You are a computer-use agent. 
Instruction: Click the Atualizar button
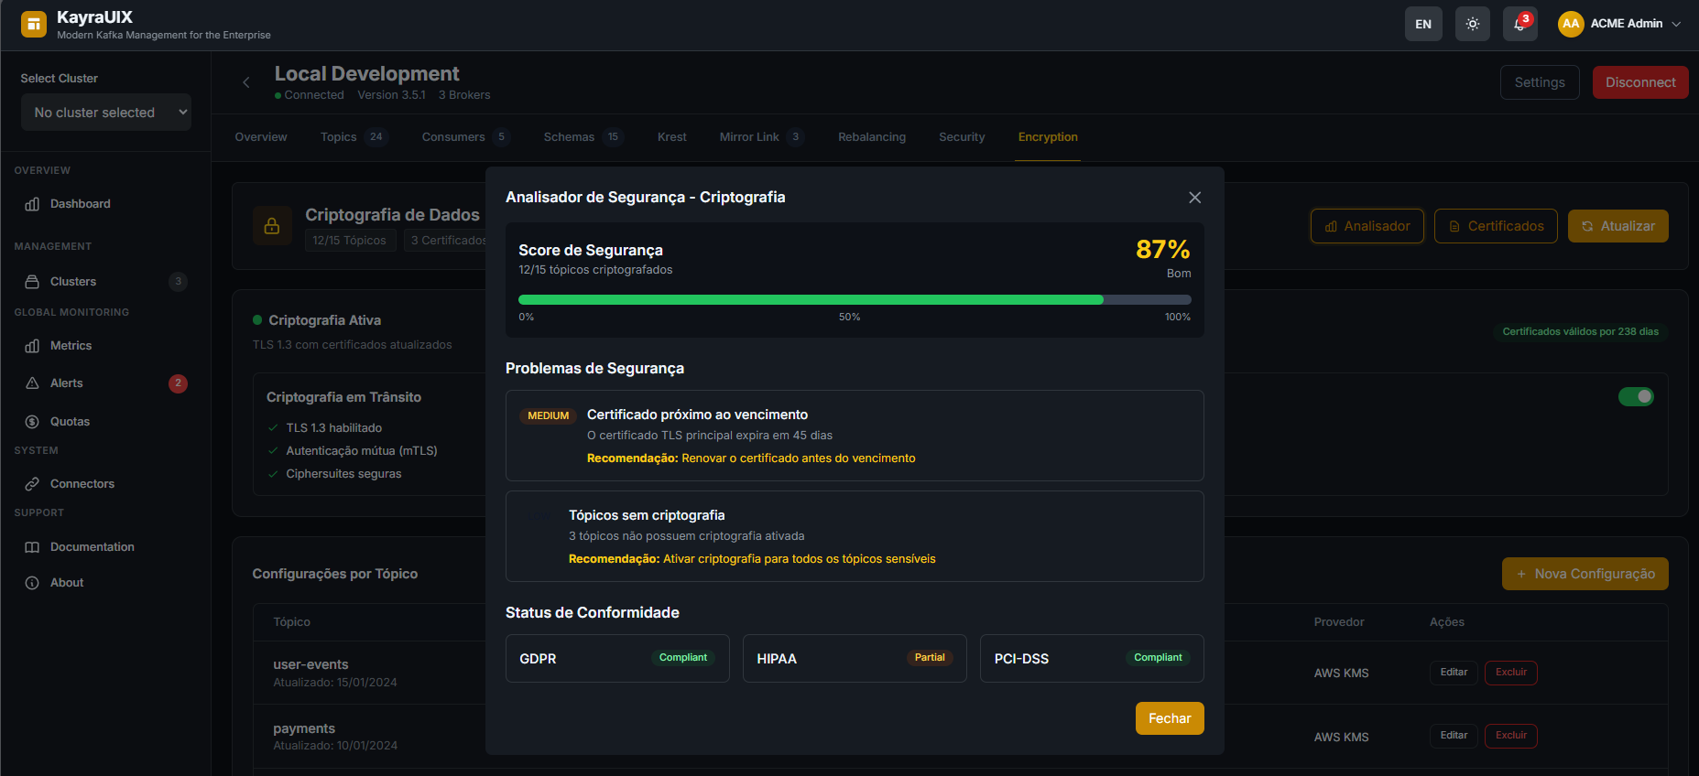coord(1618,226)
